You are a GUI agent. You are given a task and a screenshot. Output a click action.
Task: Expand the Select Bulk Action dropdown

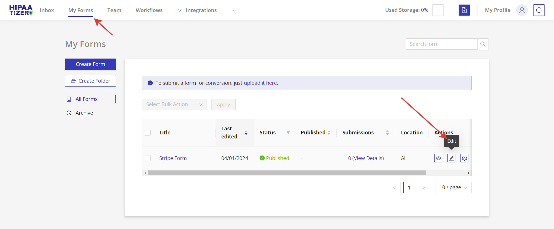(x=174, y=104)
